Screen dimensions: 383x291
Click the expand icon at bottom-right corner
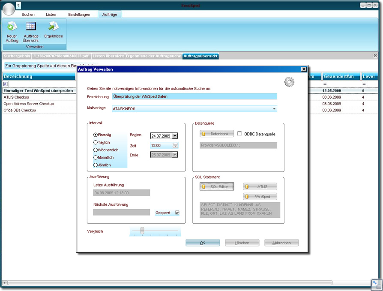(376, 284)
